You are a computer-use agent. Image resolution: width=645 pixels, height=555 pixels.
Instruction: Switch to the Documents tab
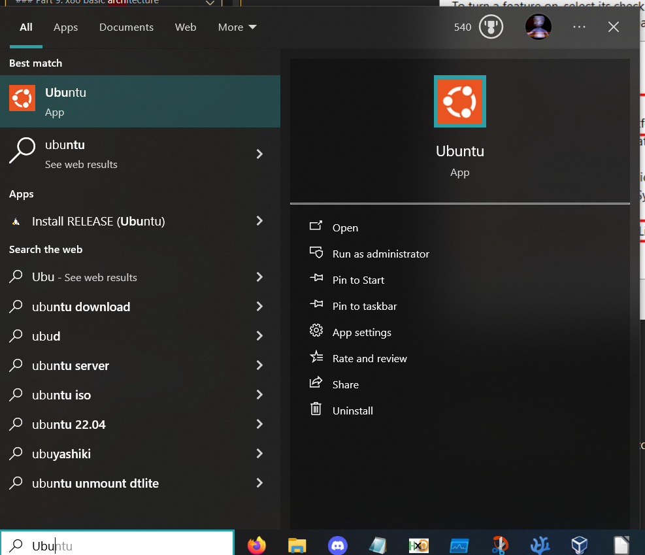(x=126, y=27)
